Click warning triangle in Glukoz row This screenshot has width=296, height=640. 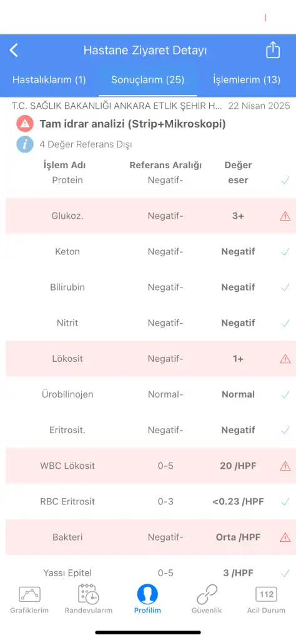pyautogui.click(x=285, y=216)
